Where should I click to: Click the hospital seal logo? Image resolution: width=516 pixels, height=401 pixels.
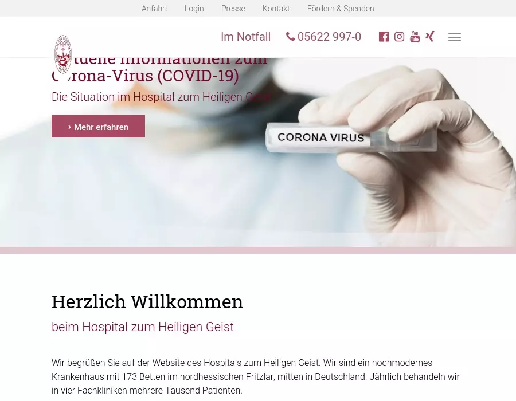(63, 54)
